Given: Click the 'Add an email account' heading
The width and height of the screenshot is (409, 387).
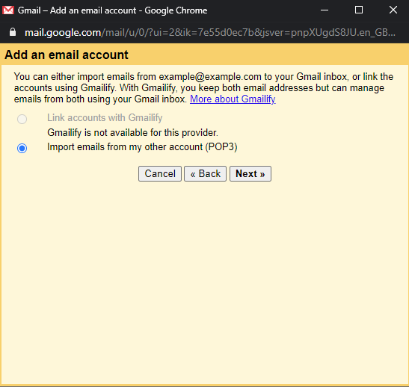Looking at the screenshot, I should [x=67, y=55].
